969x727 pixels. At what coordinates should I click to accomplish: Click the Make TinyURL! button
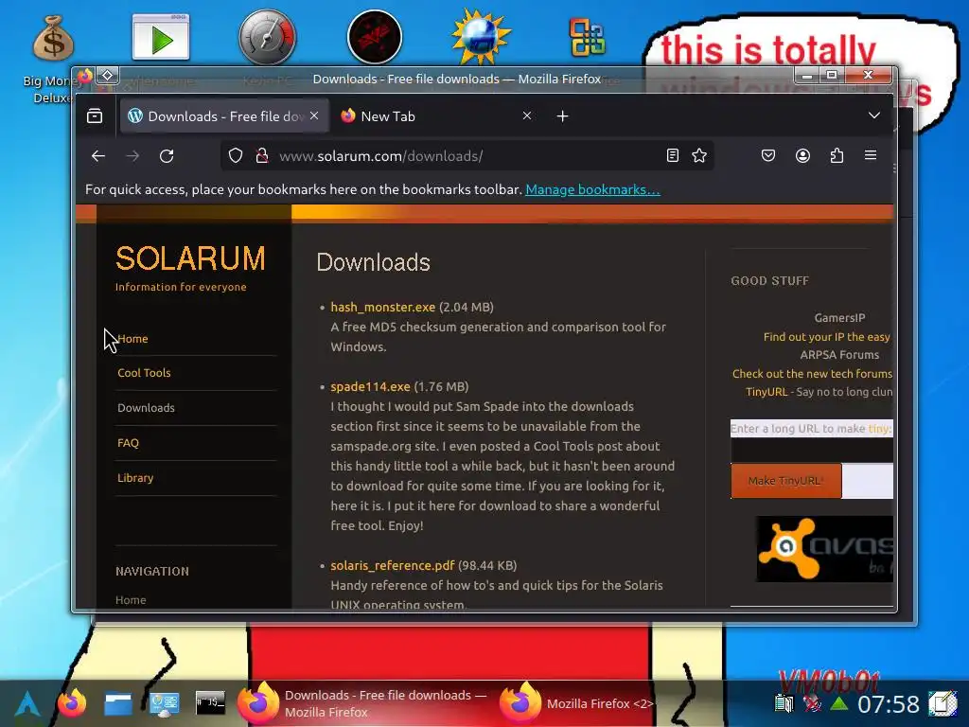(x=785, y=481)
